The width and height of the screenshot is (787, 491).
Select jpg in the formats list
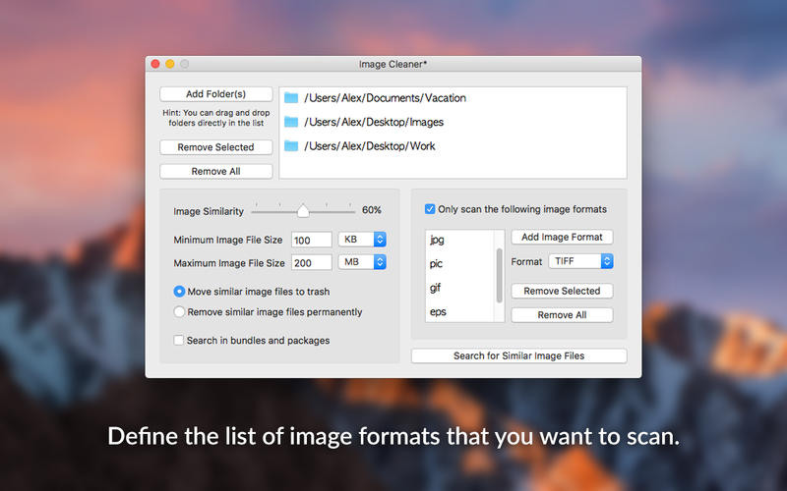click(x=459, y=240)
